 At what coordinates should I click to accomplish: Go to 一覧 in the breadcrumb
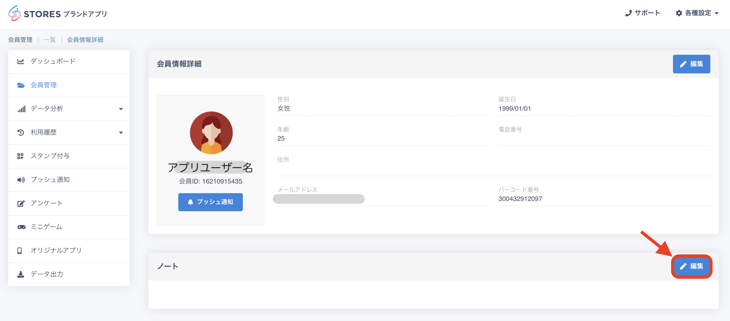click(x=50, y=40)
